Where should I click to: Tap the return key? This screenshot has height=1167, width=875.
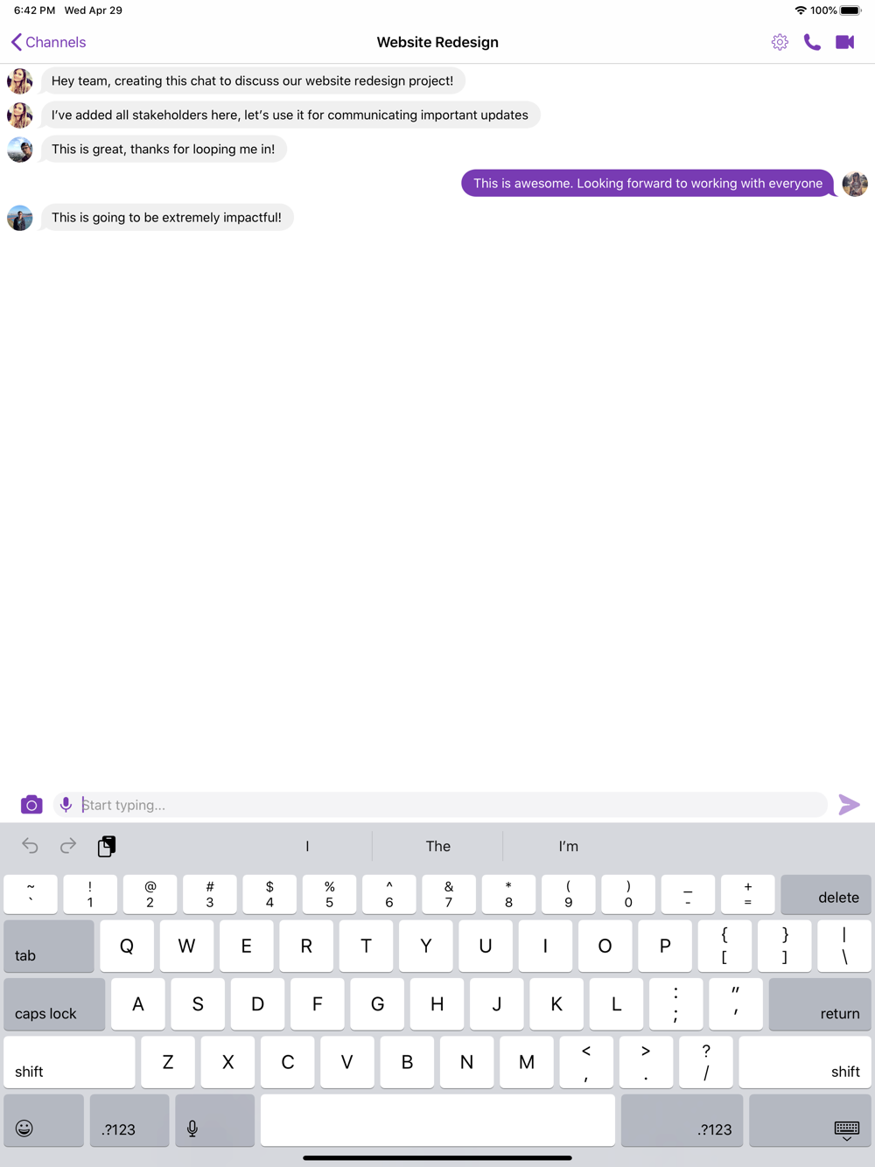[x=820, y=1004]
